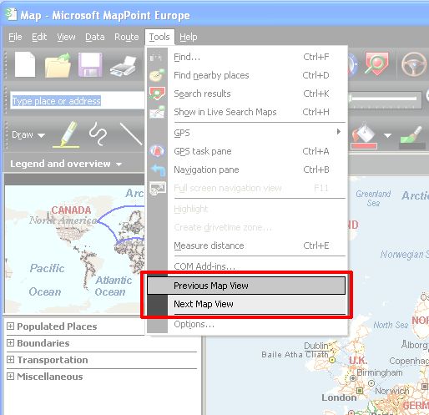Expand the Boundaries legend group

(10, 342)
